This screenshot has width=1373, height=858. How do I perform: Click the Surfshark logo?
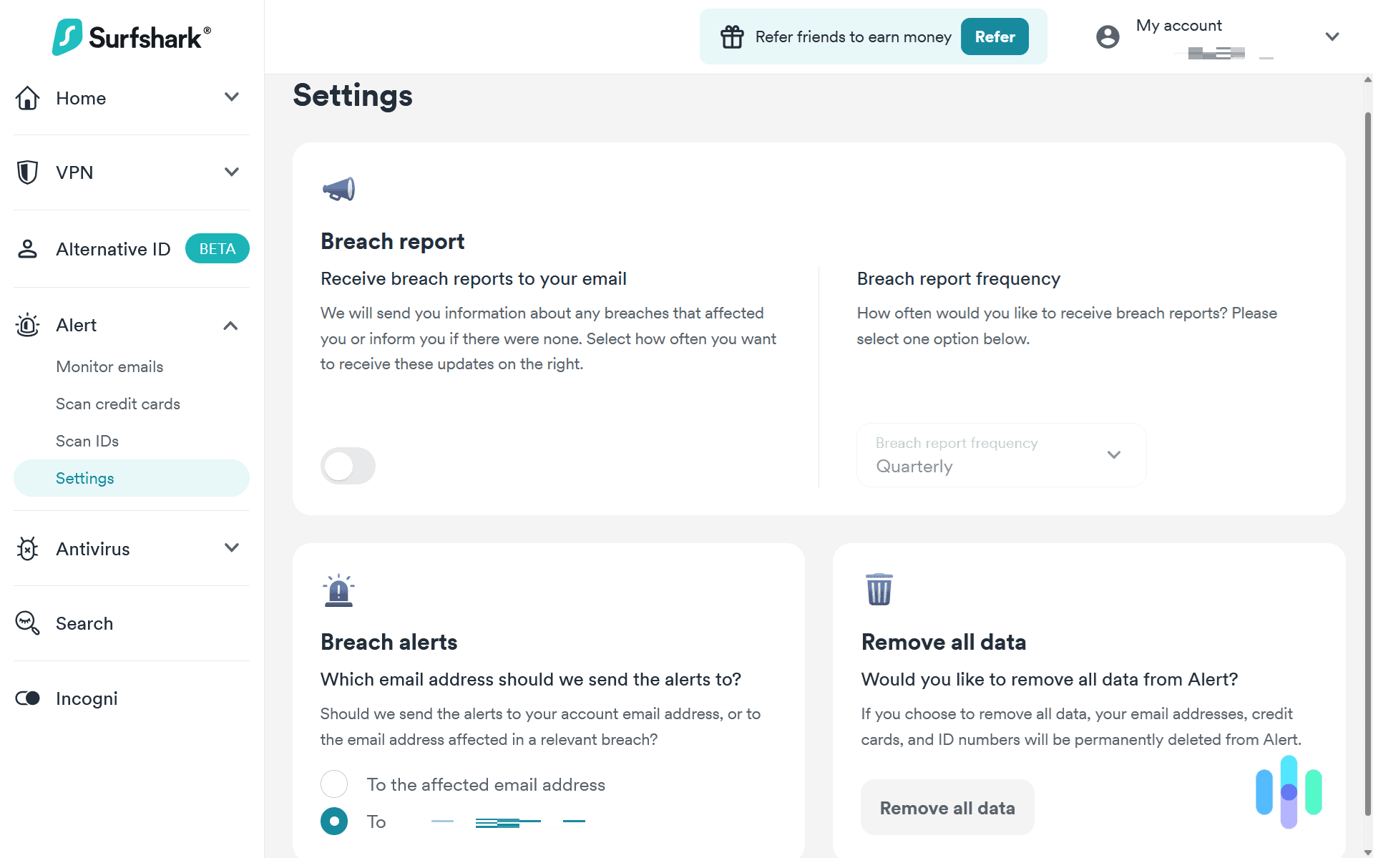click(131, 36)
